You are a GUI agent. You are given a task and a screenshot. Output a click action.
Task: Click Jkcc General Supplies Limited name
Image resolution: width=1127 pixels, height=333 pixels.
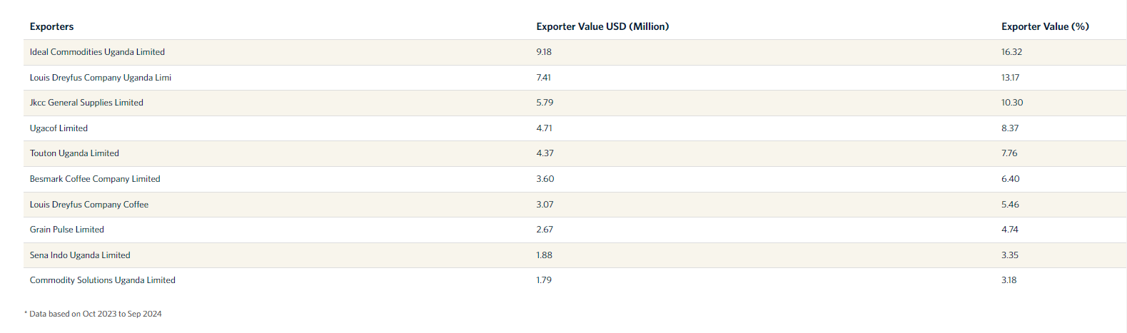tap(86, 103)
